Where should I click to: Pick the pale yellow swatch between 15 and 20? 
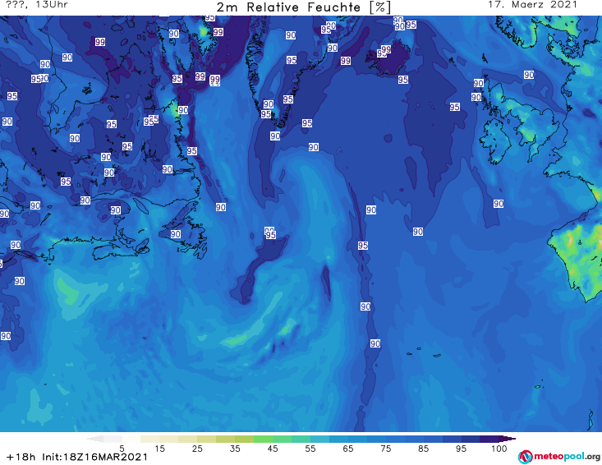169,439
